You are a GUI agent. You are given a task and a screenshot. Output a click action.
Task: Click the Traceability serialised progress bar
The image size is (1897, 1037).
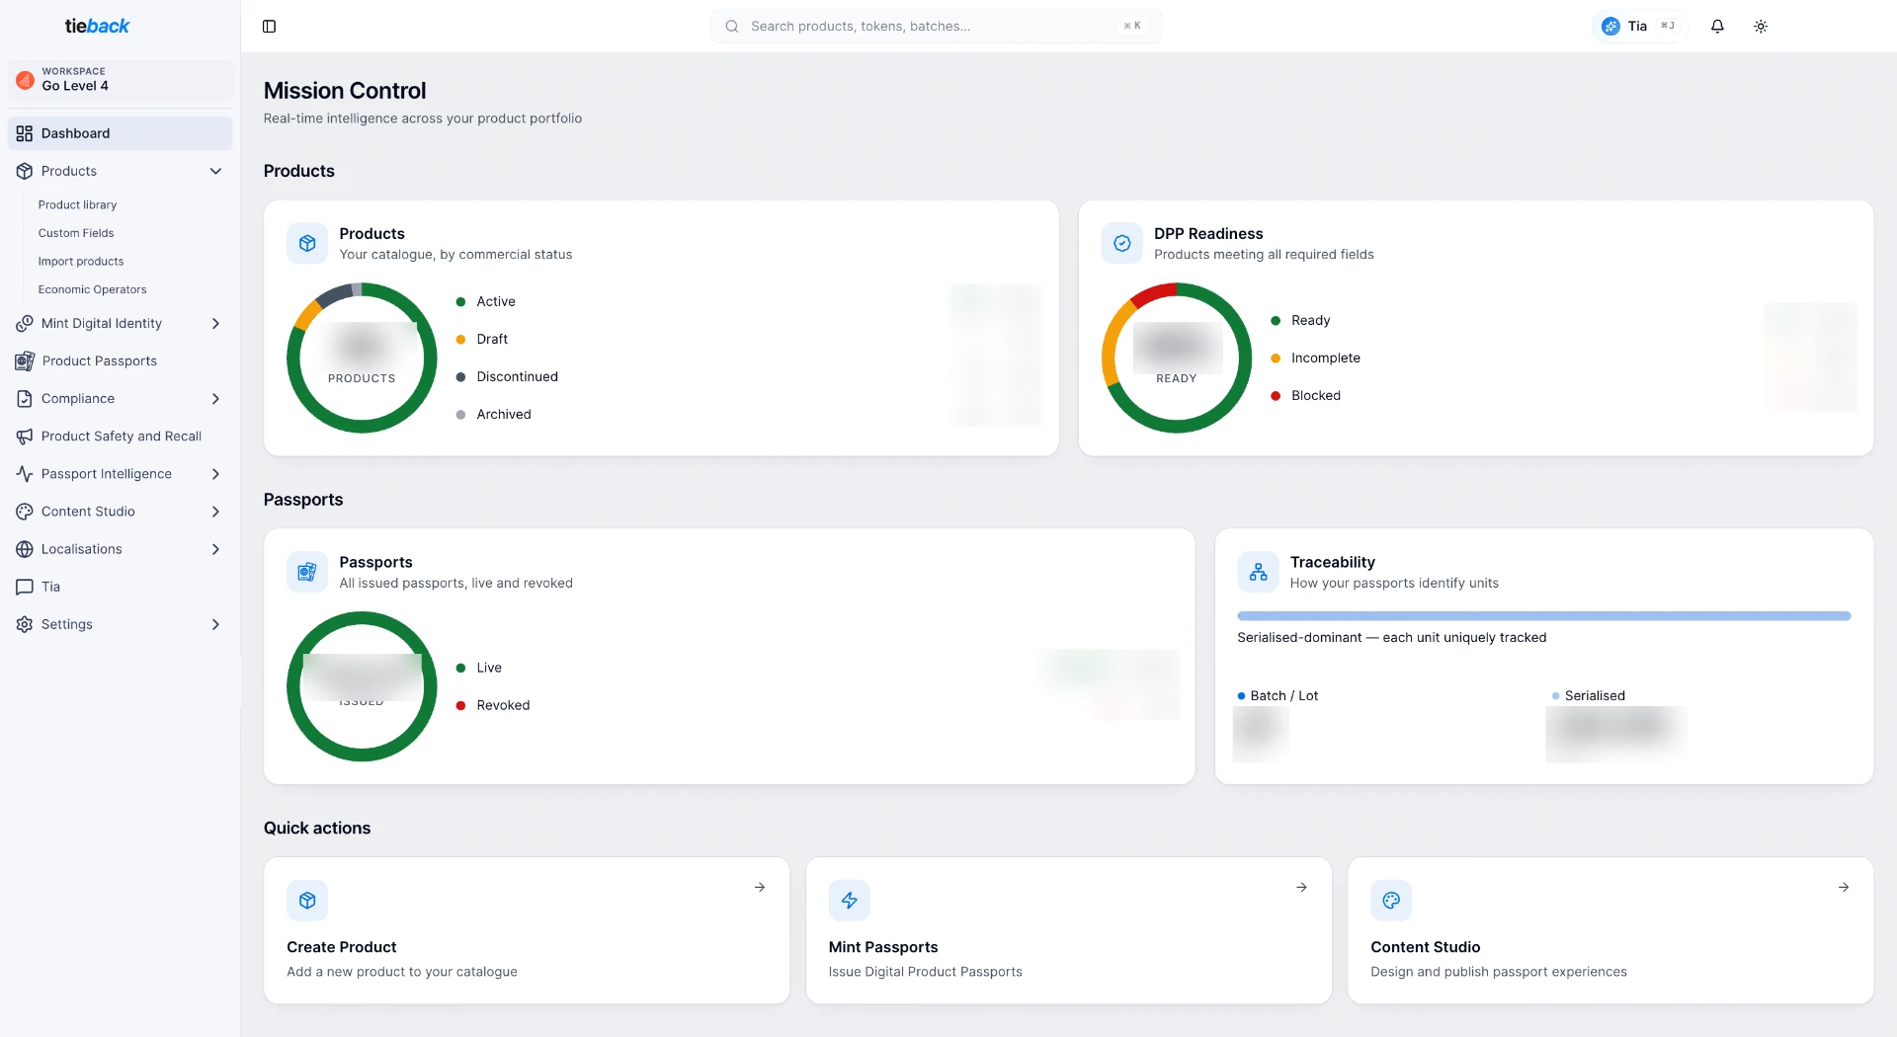[1543, 616]
